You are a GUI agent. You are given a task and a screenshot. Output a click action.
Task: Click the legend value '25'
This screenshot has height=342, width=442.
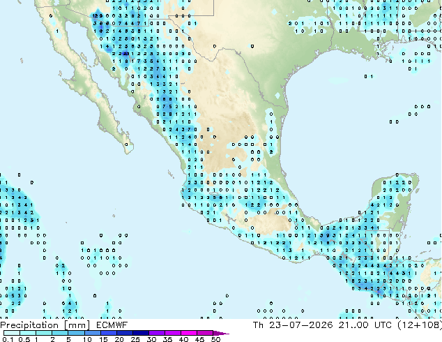pyautogui.click(x=135, y=339)
